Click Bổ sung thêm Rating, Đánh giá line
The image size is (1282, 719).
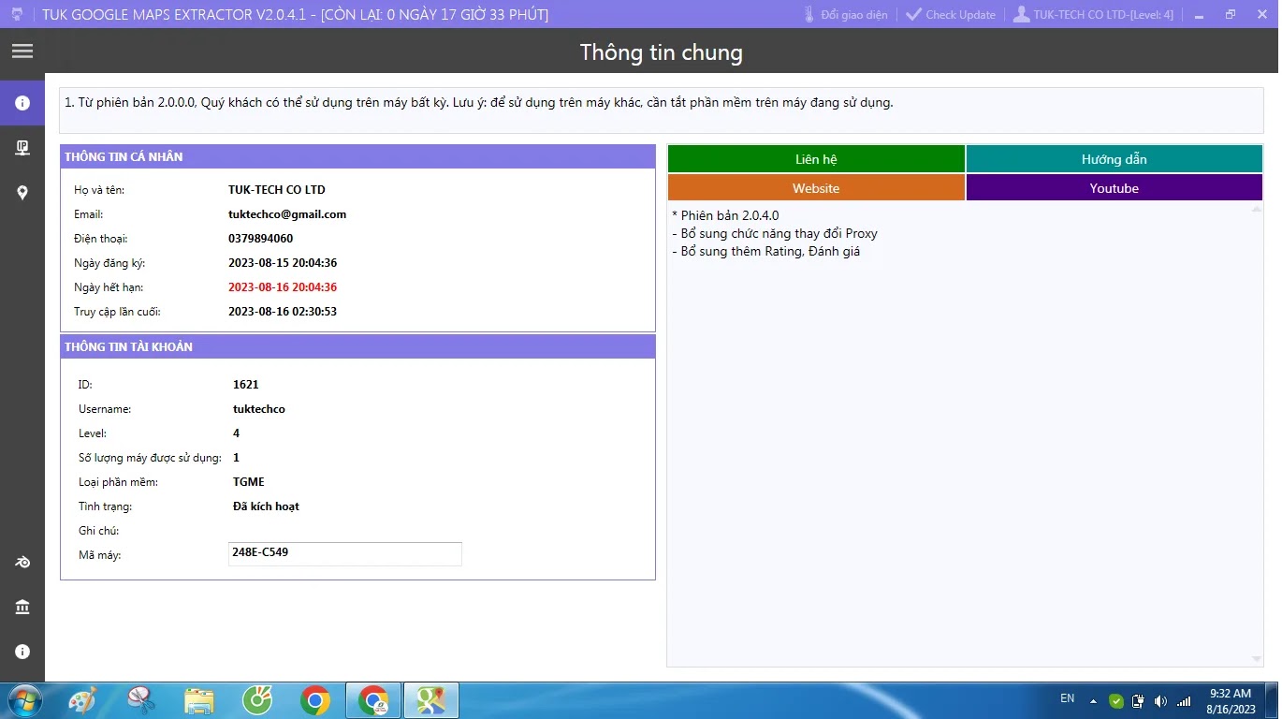pyautogui.click(x=765, y=251)
